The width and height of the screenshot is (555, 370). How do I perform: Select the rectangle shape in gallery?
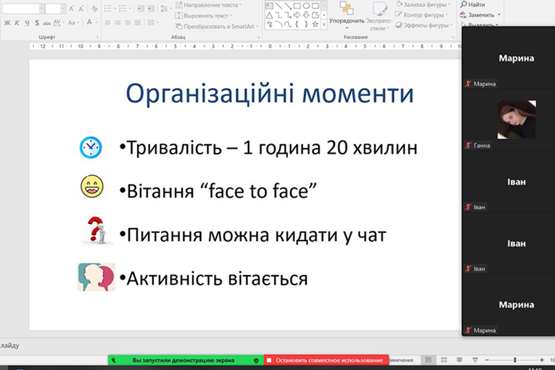coord(297,6)
